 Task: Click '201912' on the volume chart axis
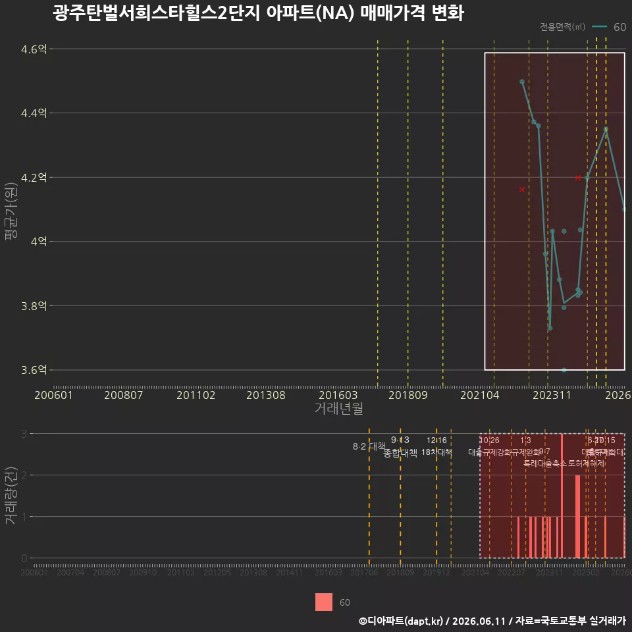click(x=436, y=572)
